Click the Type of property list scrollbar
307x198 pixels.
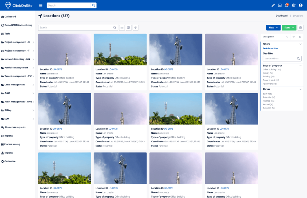point(301,70)
